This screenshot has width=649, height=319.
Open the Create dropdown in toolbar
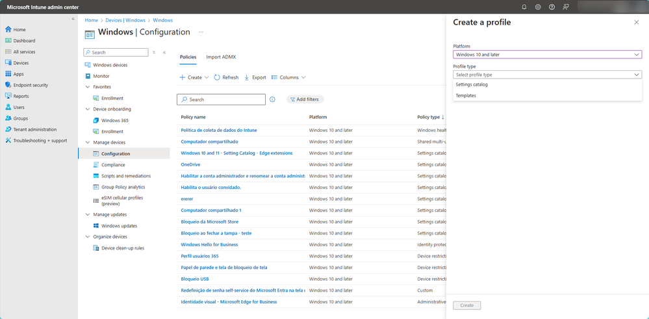tap(194, 77)
